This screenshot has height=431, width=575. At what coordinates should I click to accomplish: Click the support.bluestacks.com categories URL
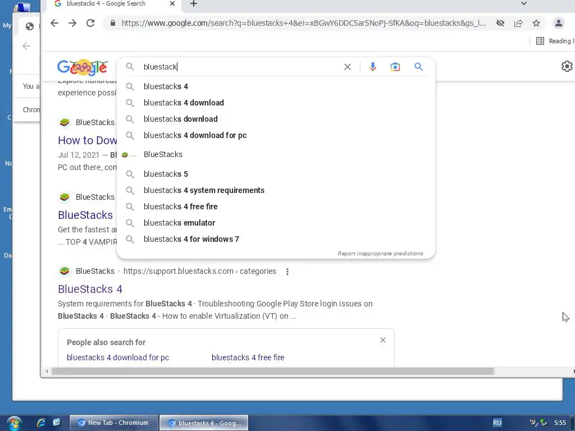point(200,271)
